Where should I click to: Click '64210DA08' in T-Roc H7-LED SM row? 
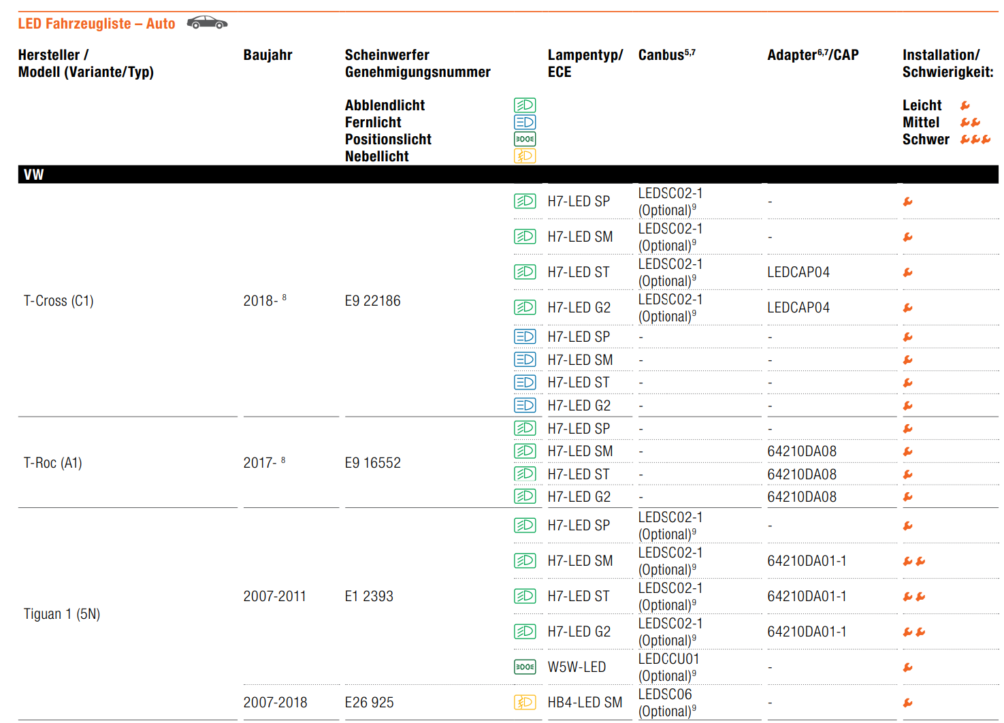pos(802,451)
